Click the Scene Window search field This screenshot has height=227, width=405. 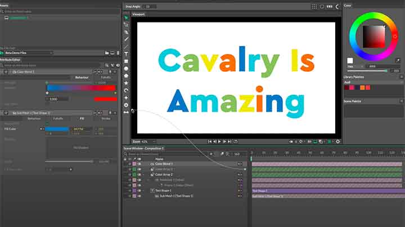point(166,154)
